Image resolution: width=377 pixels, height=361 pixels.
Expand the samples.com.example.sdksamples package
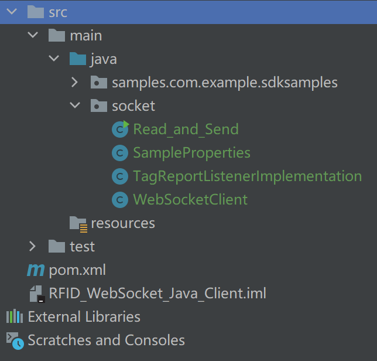coord(74,83)
